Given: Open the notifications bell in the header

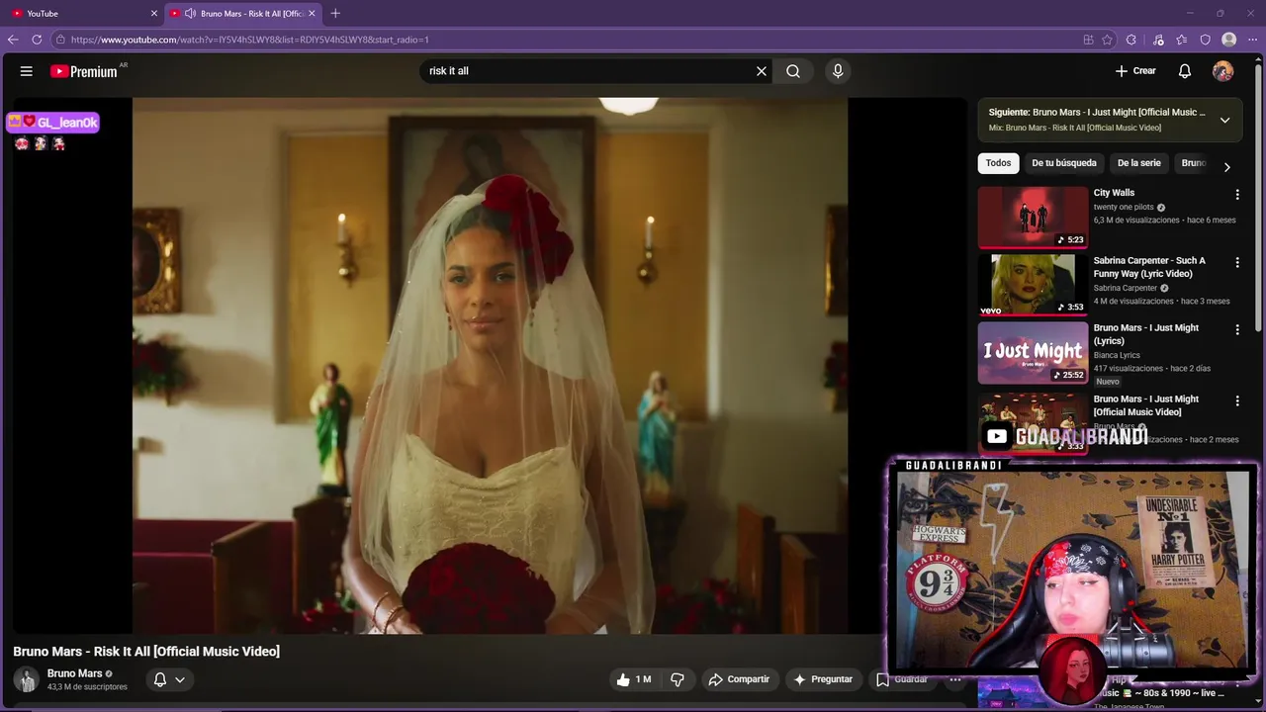Looking at the screenshot, I should 1185,71.
